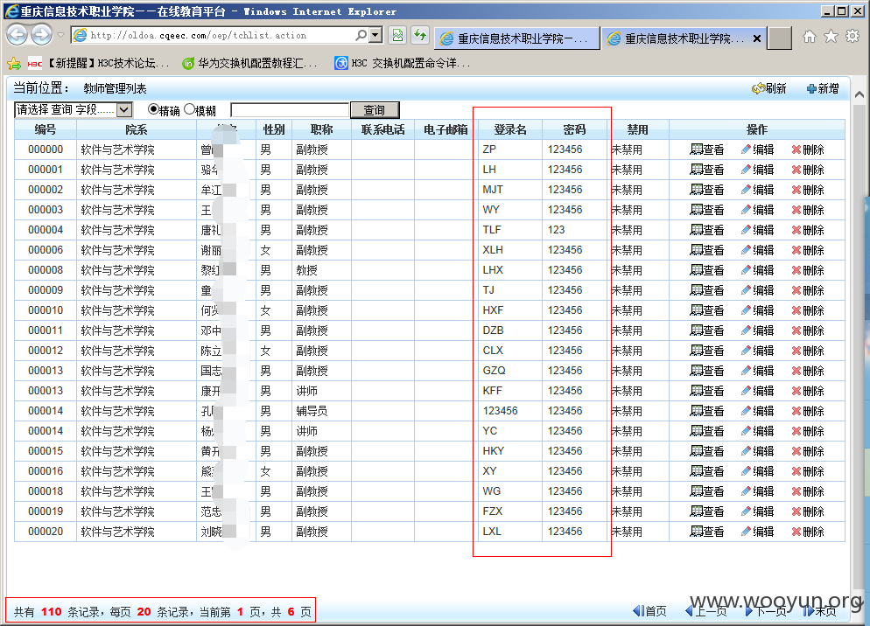This screenshot has height=626, width=870.
Task: Go to the browser Home icon
Action: 810,37
